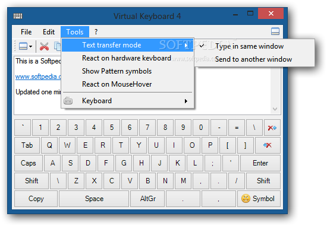The height and width of the screenshot is (226, 327).
Task: Click the smiley Symbol key
Action: point(259,199)
